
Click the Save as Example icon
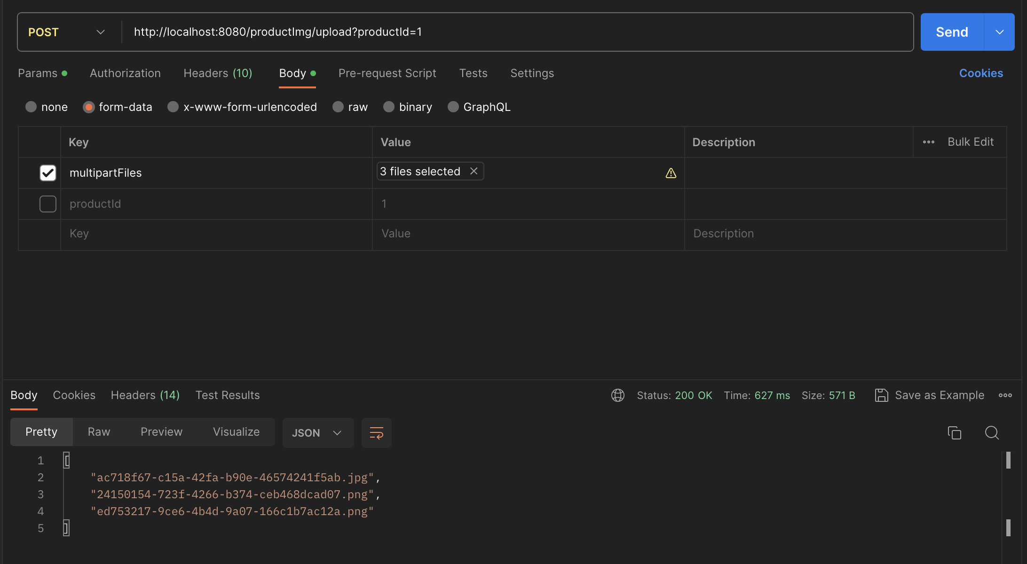(882, 395)
